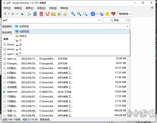The image size is (157, 123).
Task: Open the 设置(O) menu
Action: pos(41,8)
